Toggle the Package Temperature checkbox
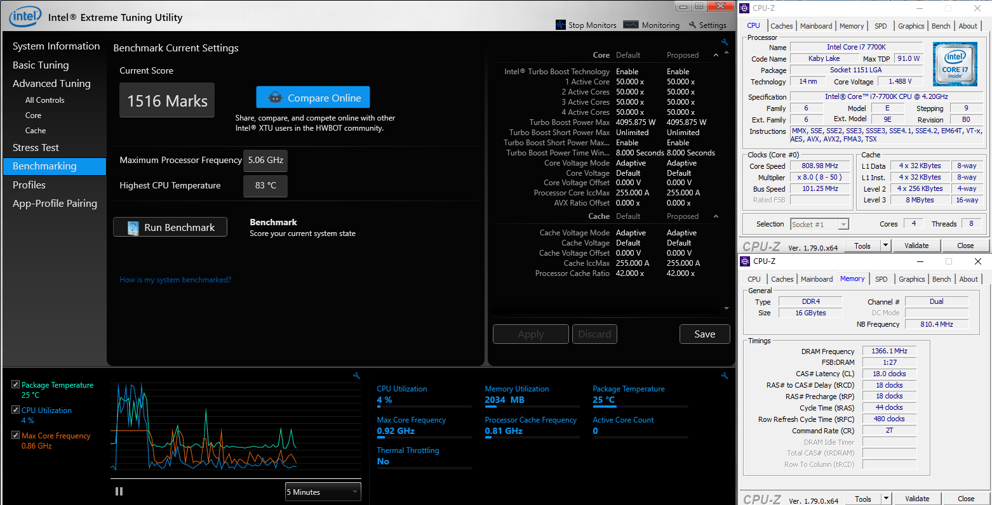The image size is (992, 505). tap(16, 384)
